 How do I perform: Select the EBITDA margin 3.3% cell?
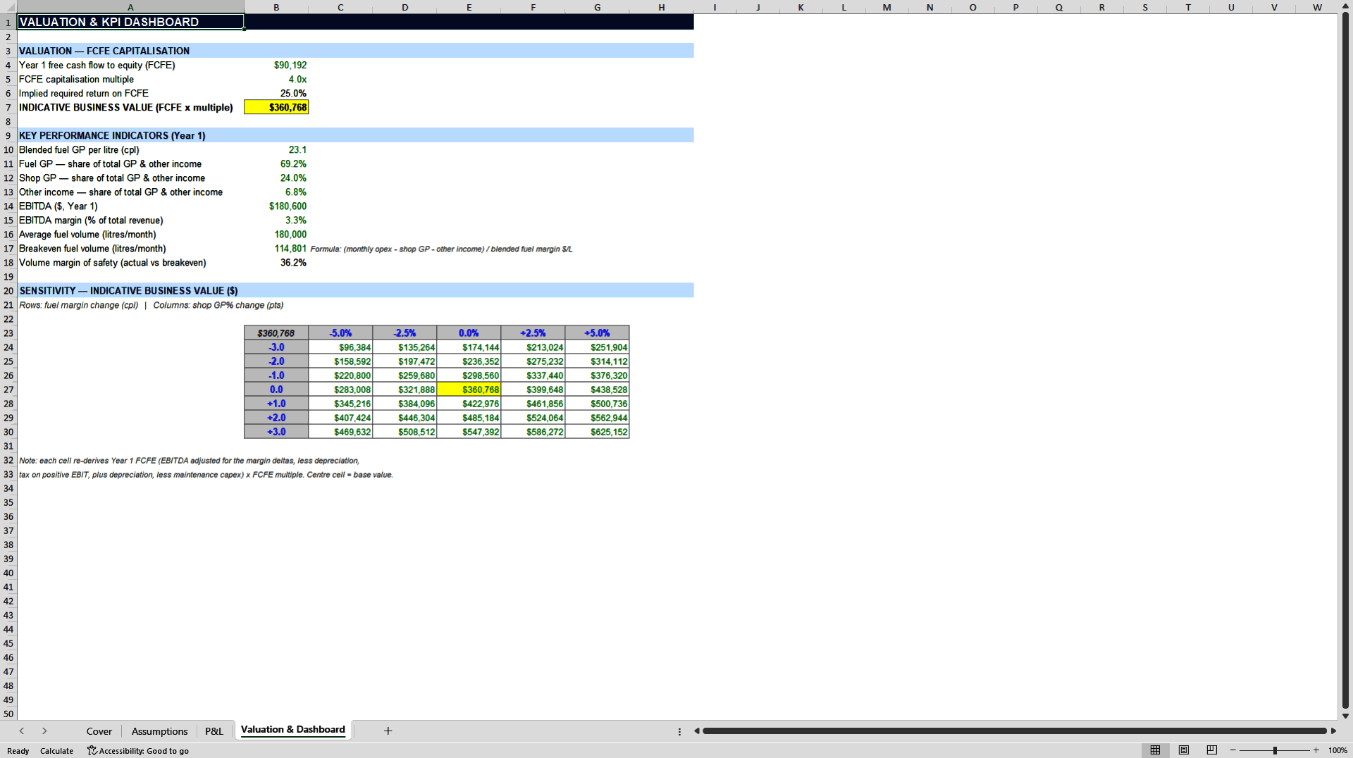pos(276,220)
